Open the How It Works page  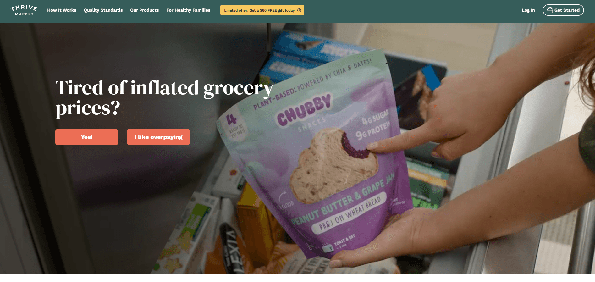(x=62, y=10)
